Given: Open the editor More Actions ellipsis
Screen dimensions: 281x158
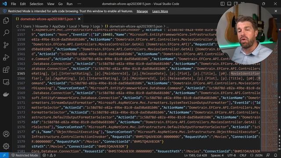Looking at the screenshot, I should (275, 19).
